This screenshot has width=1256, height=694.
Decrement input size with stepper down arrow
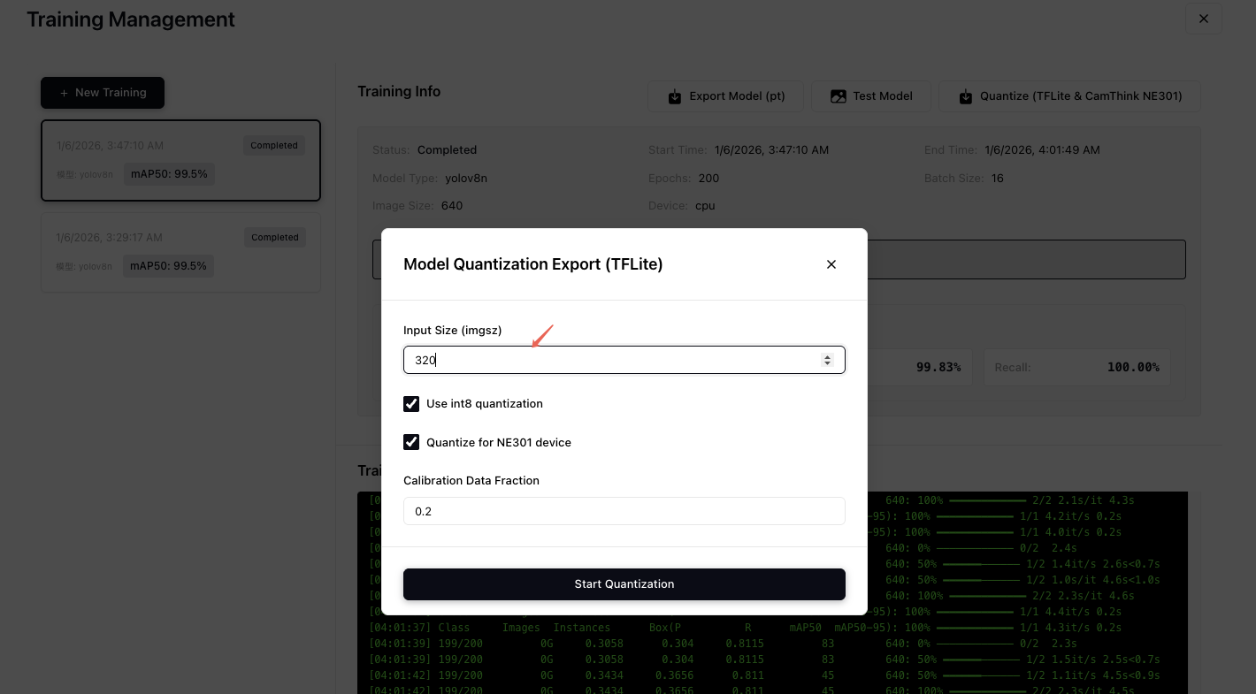(828, 363)
